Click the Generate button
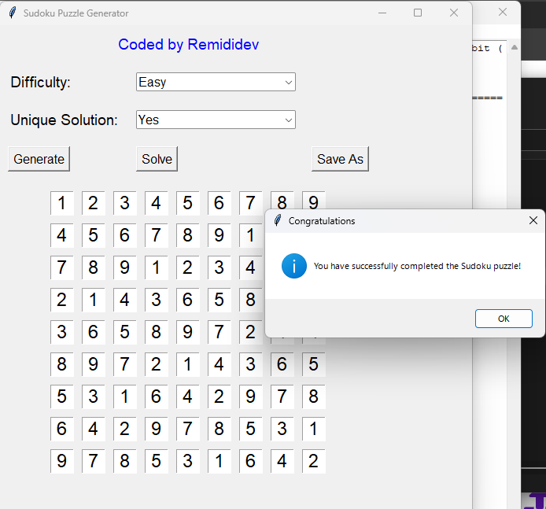This screenshot has width=546, height=509. [39, 159]
